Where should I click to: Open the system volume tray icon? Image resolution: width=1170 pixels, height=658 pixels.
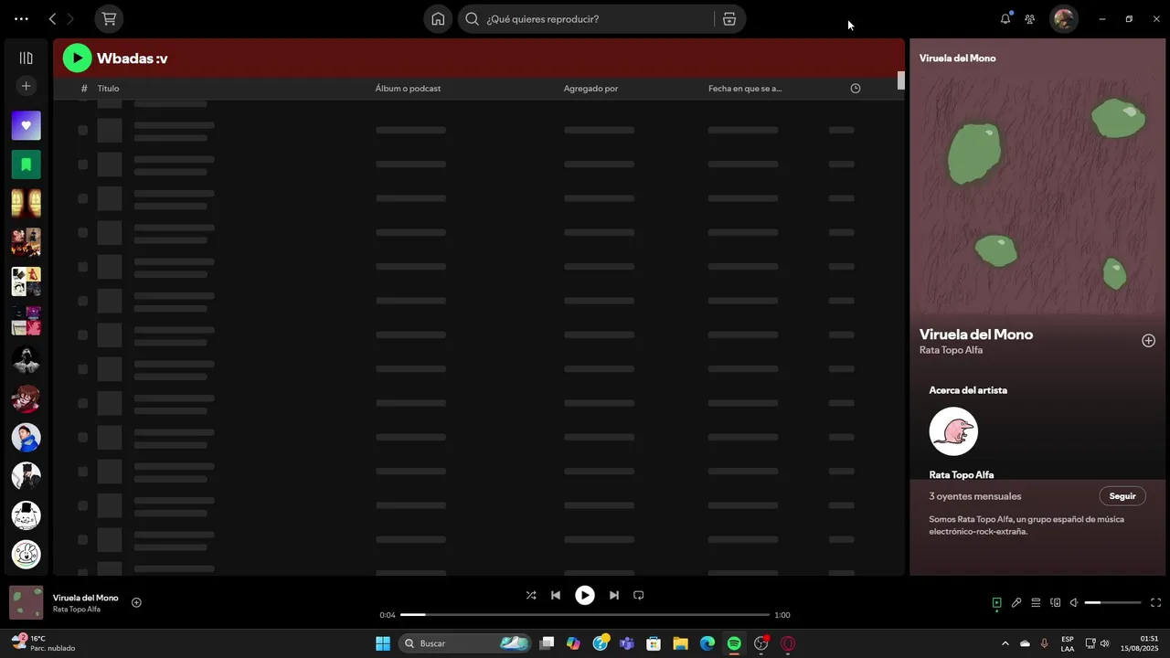pos(1104,643)
